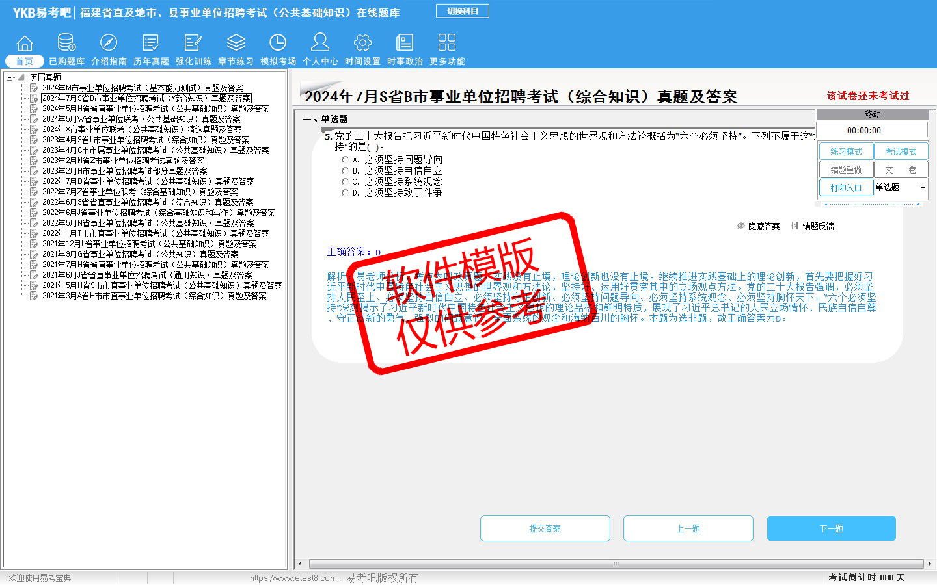Screen dimensions: 937x585
Task: Open 2024年M市事业单位招聘考试 exam in tree
Action: point(142,88)
